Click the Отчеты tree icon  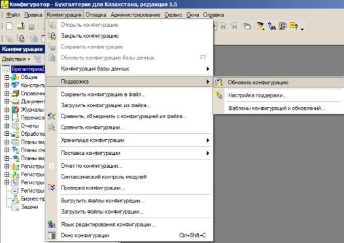(x=15, y=126)
